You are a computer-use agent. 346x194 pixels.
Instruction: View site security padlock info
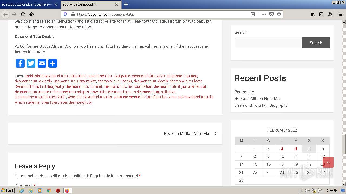point(73,14)
